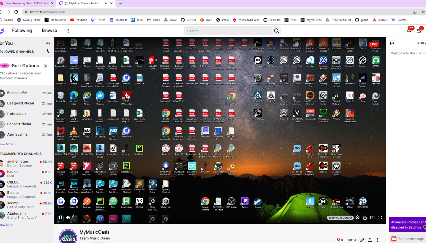This screenshot has width=426, height=243.
Task: Click the clip icon in player controls
Action: coord(365,218)
